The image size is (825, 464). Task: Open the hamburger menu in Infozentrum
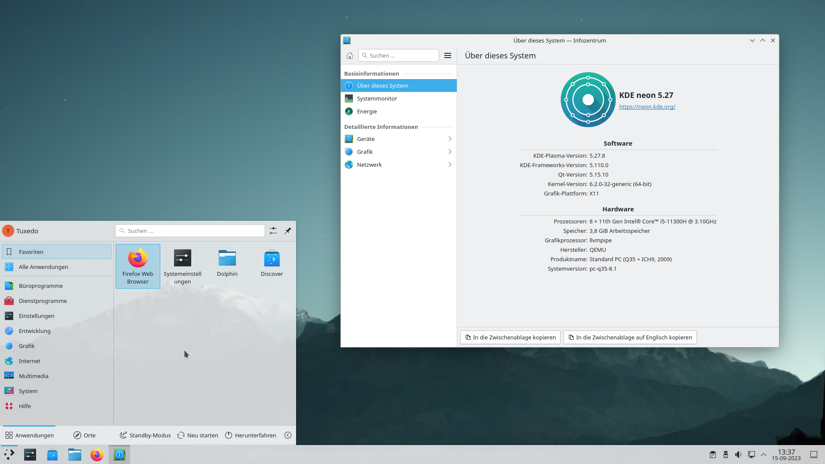tap(447, 55)
